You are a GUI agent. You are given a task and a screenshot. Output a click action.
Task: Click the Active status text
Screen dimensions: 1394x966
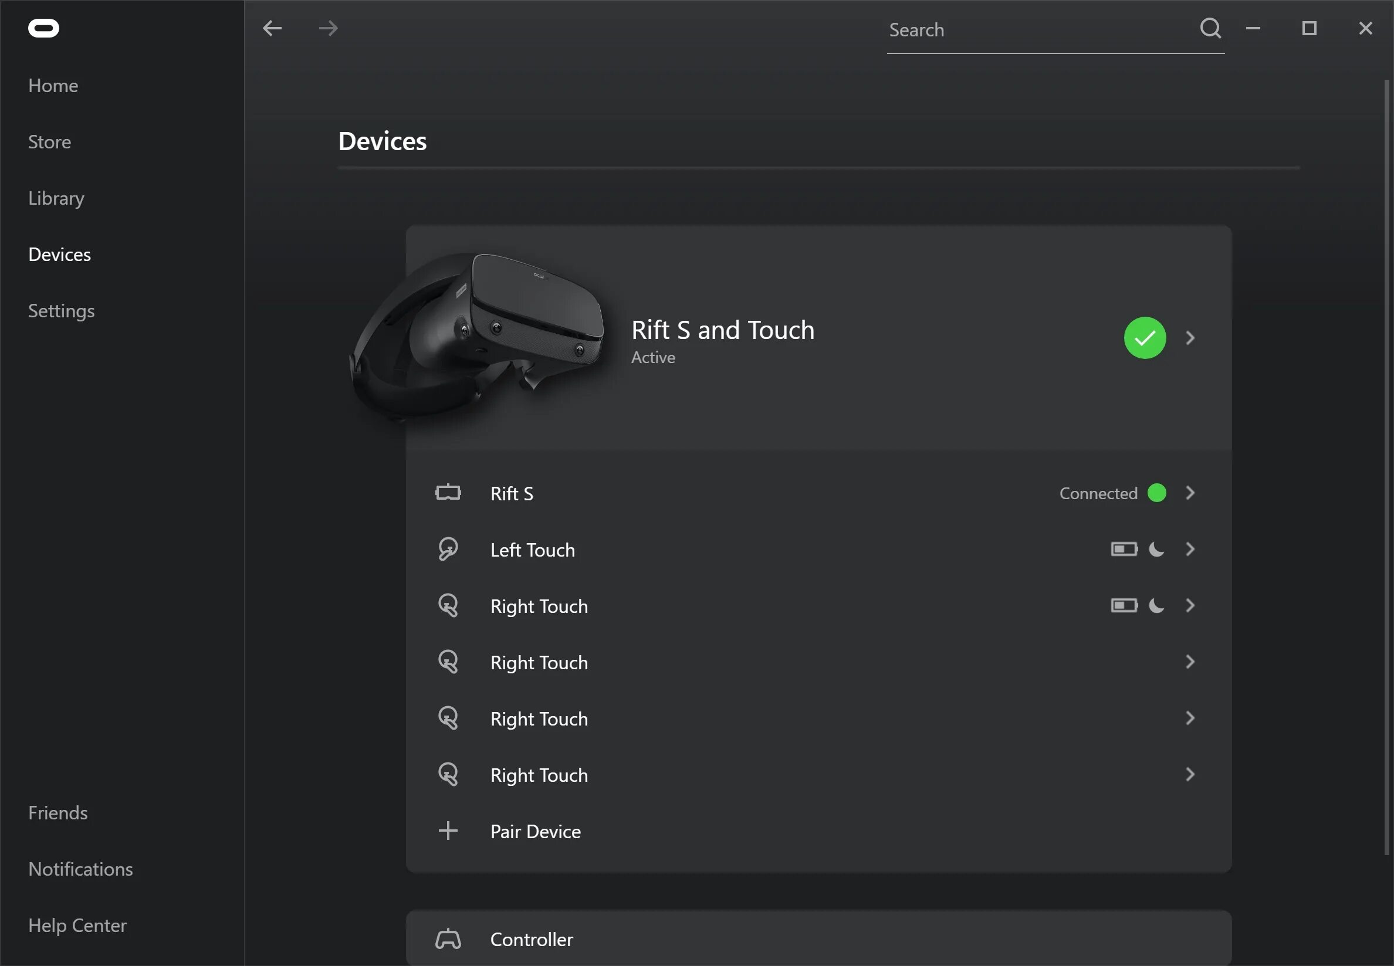653,357
